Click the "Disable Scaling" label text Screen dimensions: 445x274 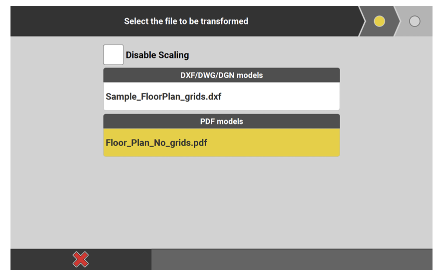[x=157, y=55]
